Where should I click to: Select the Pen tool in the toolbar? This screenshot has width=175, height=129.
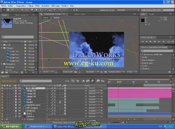(36, 10)
